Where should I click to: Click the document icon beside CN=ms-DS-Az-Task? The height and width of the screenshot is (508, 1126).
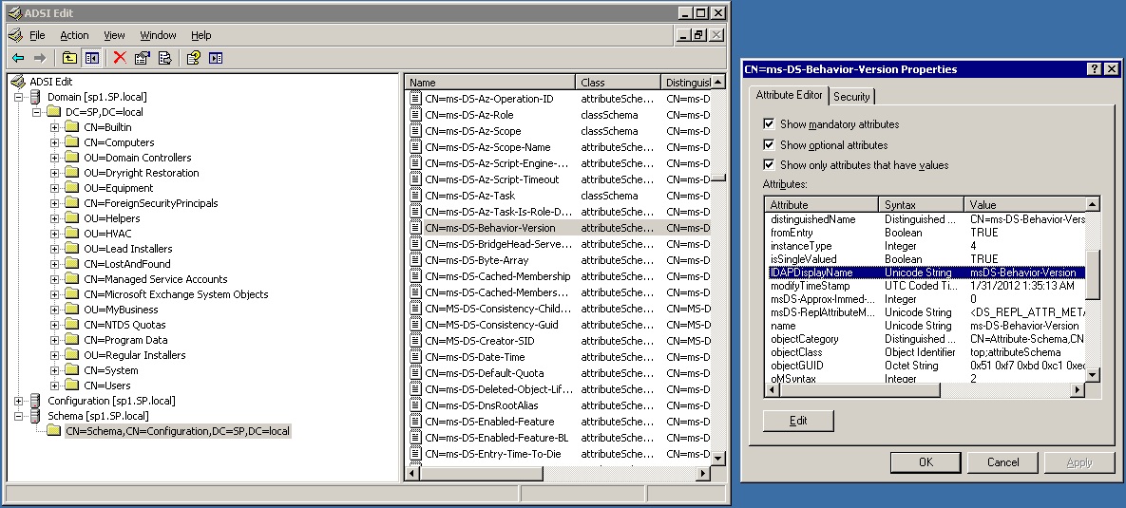pos(415,196)
